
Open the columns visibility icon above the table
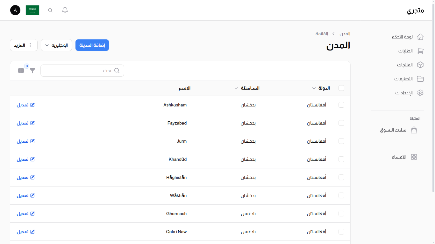21,71
